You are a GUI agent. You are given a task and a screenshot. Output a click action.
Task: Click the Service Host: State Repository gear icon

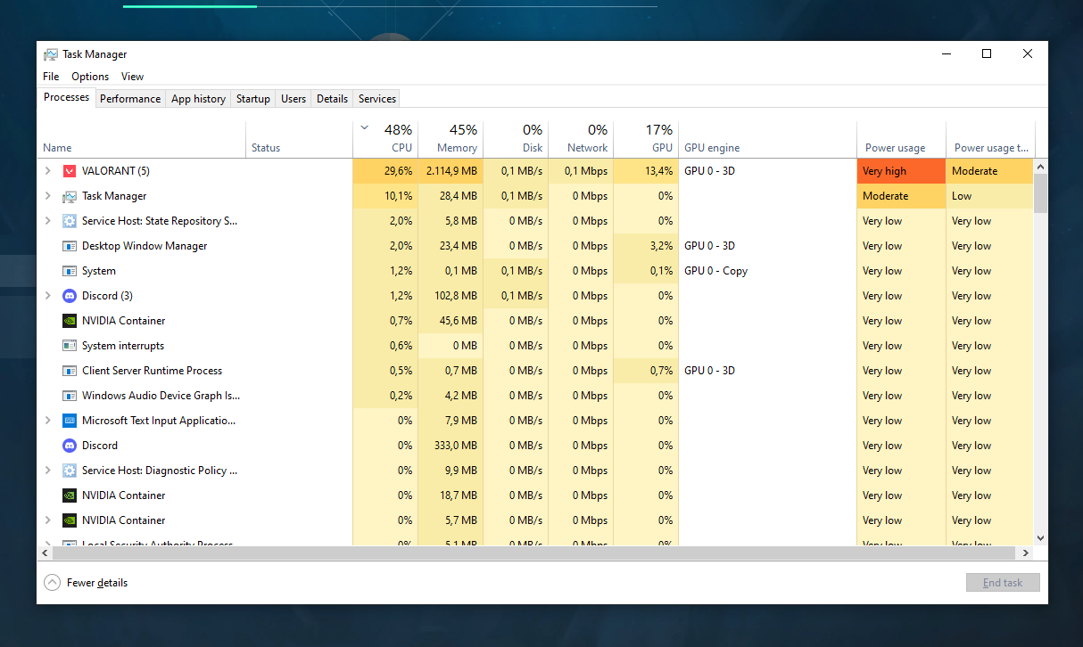70,221
